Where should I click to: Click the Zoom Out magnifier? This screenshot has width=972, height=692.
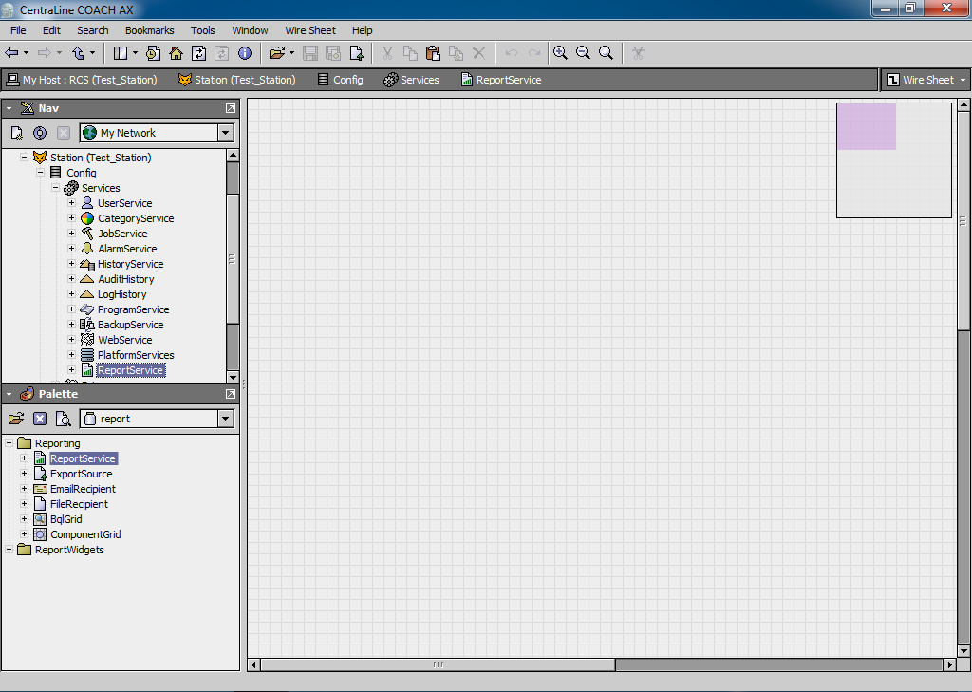tap(584, 53)
